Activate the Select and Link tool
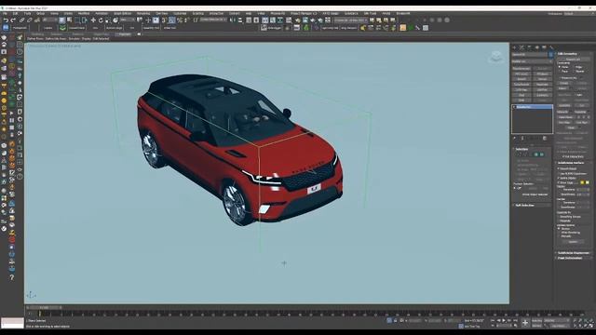Screen dimensions: 596x335 pyautogui.click(x=22, y=20)
